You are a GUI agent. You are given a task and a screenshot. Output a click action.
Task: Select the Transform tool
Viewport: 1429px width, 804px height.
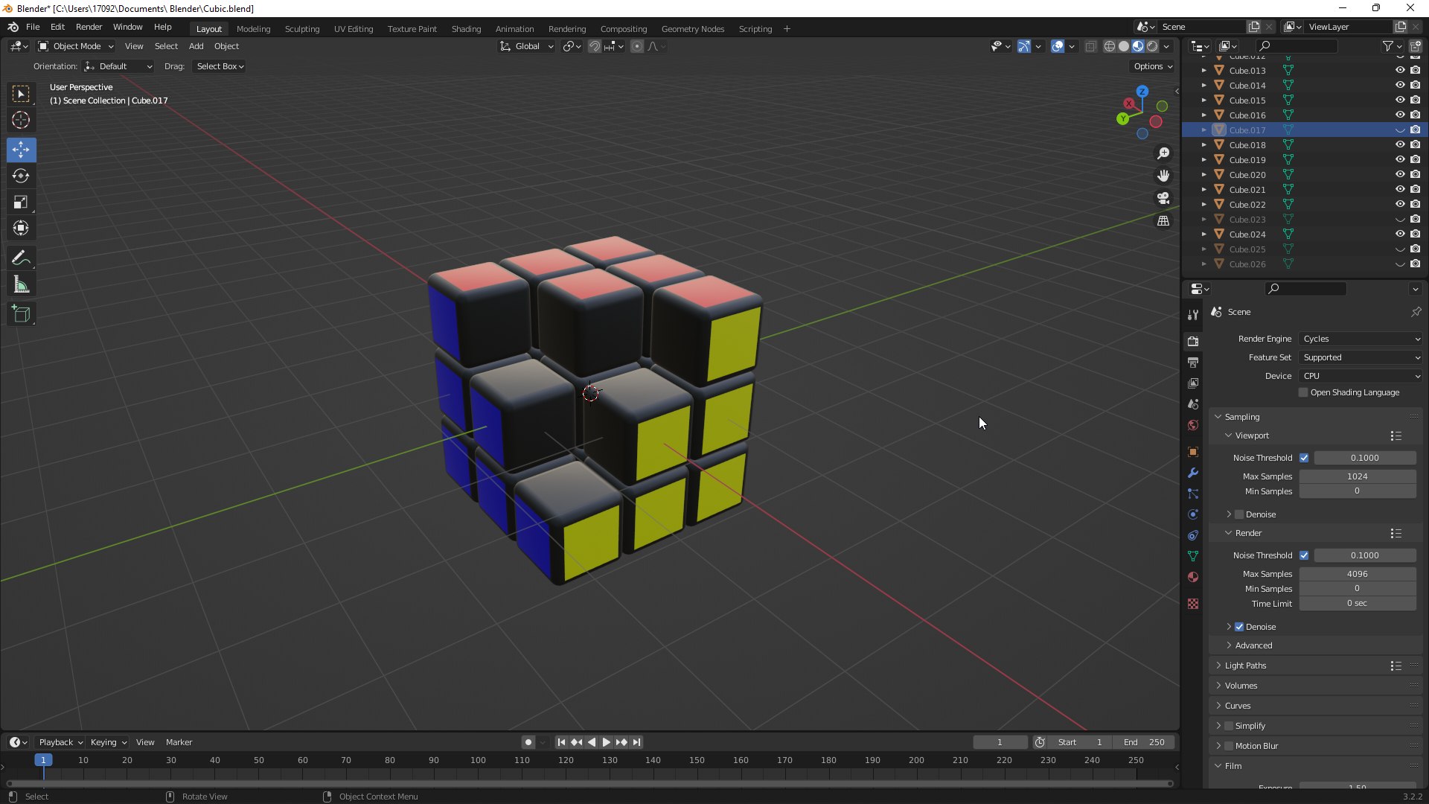pyautogui.click(x=21, y=228)
